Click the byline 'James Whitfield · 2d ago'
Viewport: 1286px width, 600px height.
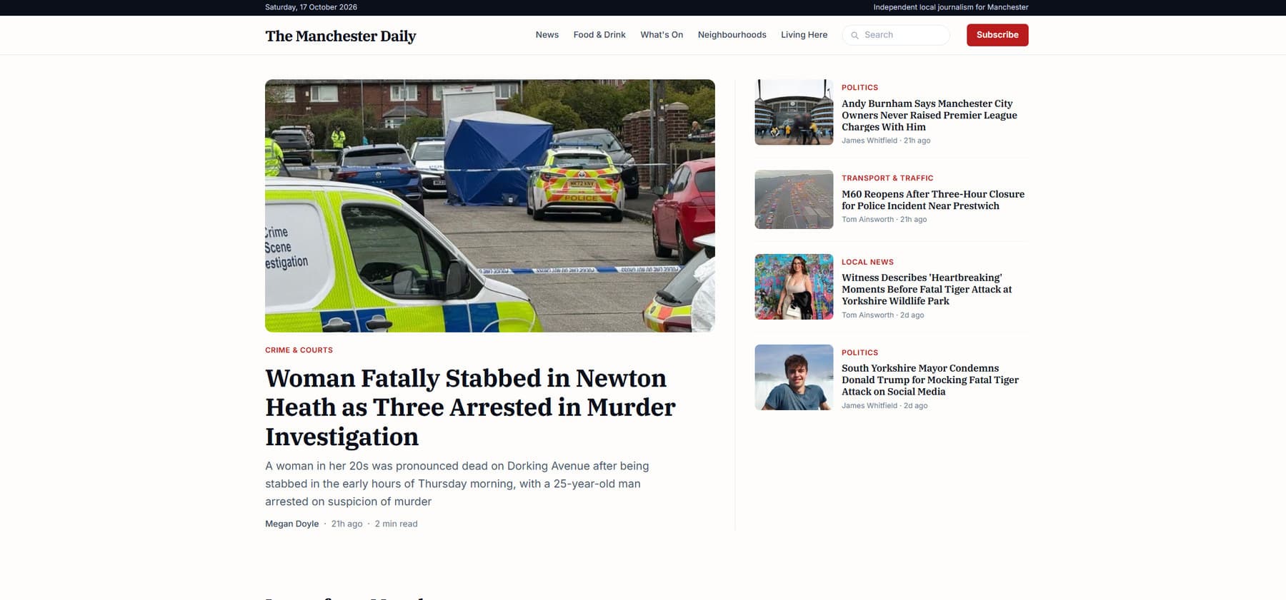pyautogui.click(x=884, y=406)
